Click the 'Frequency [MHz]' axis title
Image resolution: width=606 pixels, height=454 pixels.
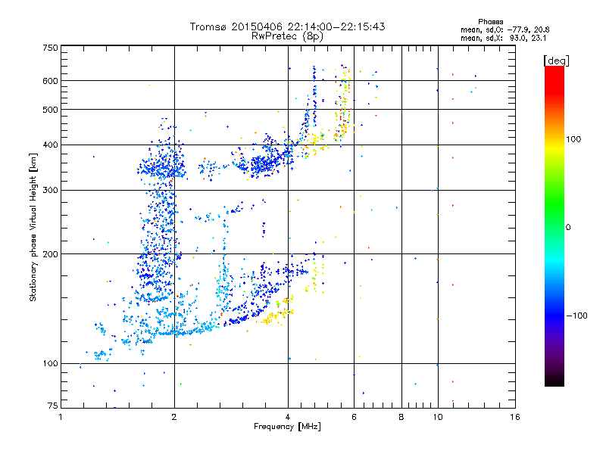click(287, 427)
